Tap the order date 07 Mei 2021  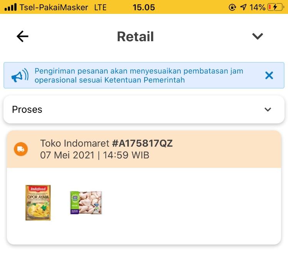pos(67,155)
